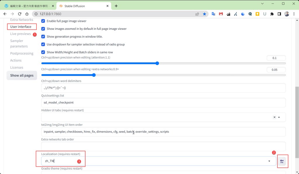
Task: Click the yellow Google Keep extension icon
Action: click(258, 14)
